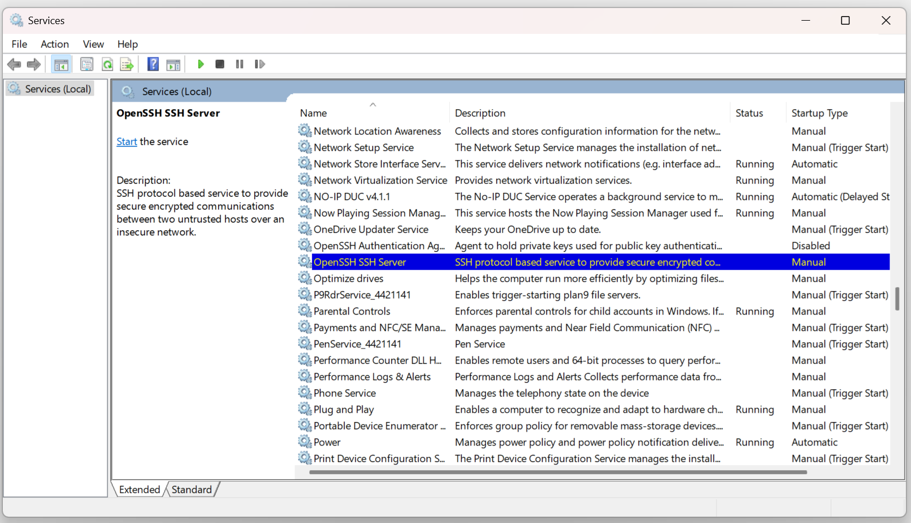
Task: Click the Refresh toolbar icon
Action: coord(107,64)
